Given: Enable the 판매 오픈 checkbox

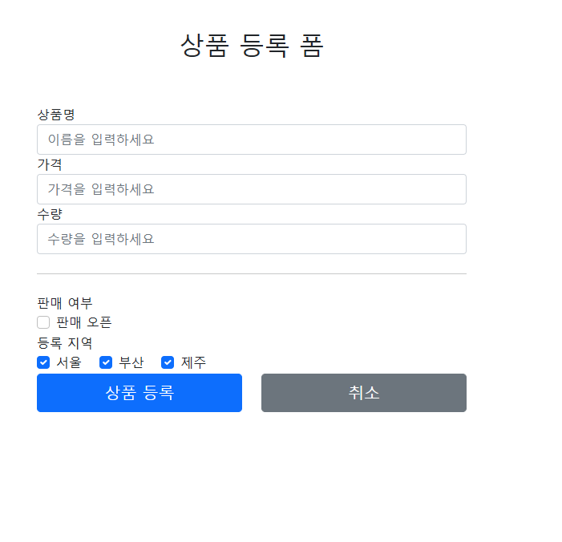Looking at the screenshot, I should point(43,322).
